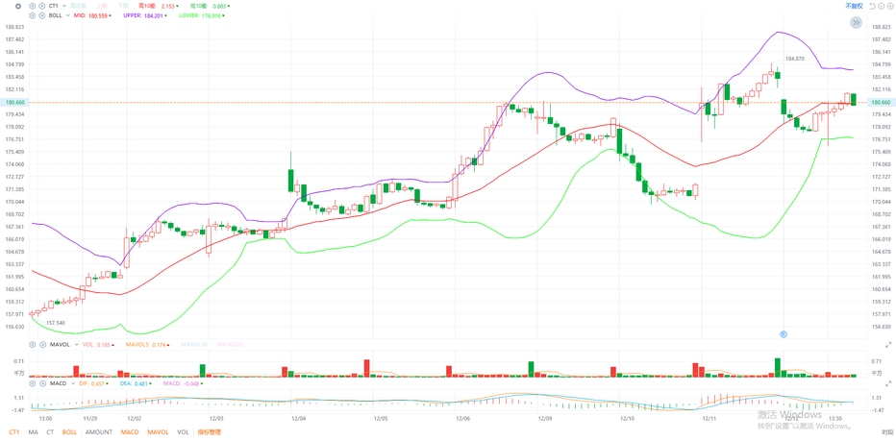Click the faded 上限 label in the CT1 row
This screenshot has height=441, width=896.
102,6
